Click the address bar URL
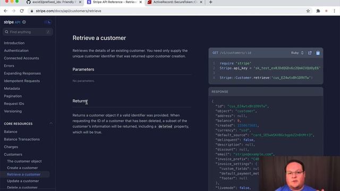Image resolution: width=340 pixels, height=191 pixels. click(69, 11)
